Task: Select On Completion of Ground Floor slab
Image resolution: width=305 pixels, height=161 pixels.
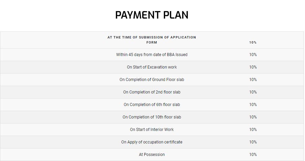Action: tap(152, 80)
